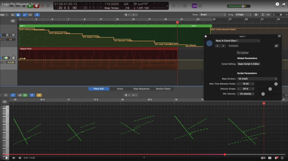The height and width of the screenshot is (161, 288).
Task: Click the yellow Link button in Piano Roll
Action: click(x=39, y=95)
